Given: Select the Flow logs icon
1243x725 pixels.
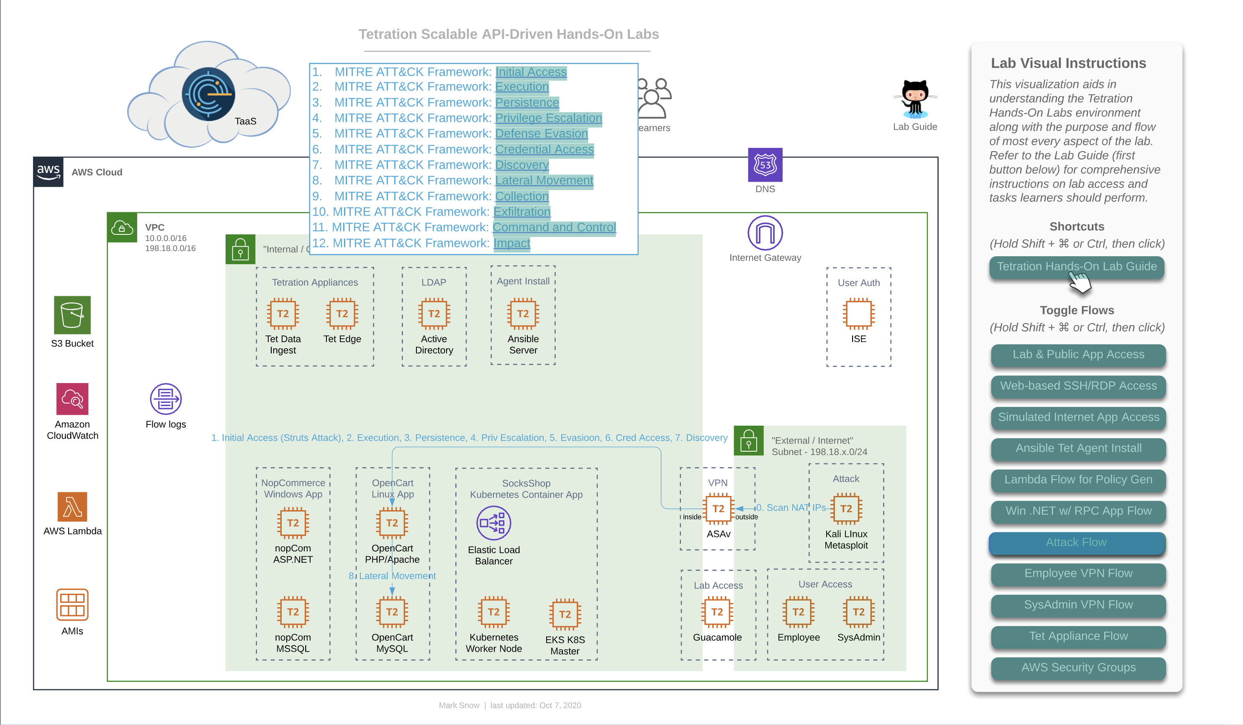Looking at the screenshot, I should (166, 399).
